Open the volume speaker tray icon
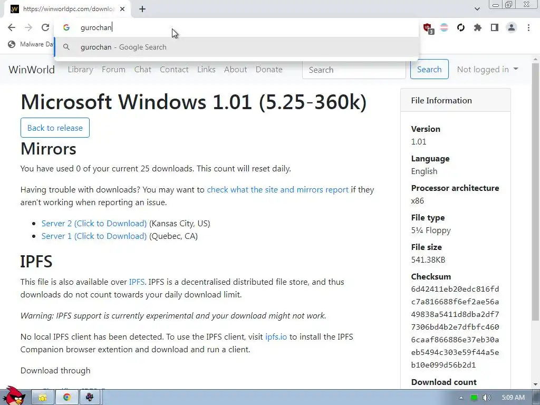This screenshot has width=540, height=405. 487,398
